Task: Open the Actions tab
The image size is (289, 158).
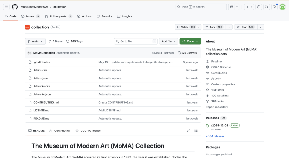Action: (x=84, y=16)
